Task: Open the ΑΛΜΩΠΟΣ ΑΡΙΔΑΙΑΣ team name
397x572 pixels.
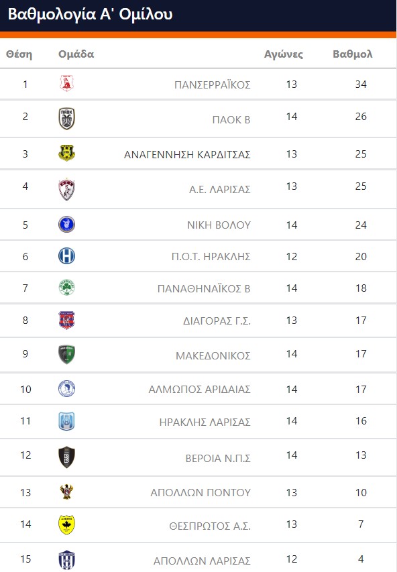Action: tap(200, 389)
